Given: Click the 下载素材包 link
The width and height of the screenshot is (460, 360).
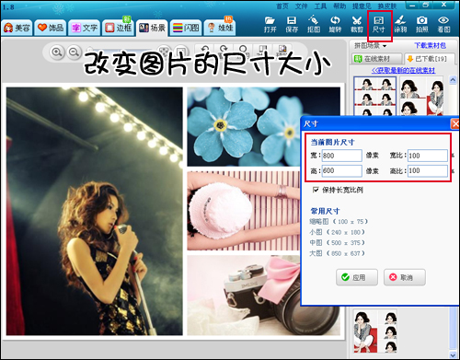Looking at the screenshot, I should click(430, 46).
